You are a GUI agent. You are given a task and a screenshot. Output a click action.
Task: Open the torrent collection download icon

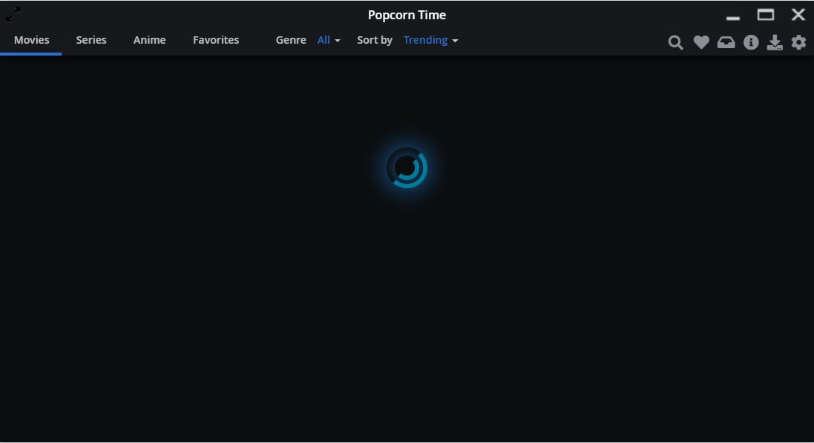click(x=775, y=42)
